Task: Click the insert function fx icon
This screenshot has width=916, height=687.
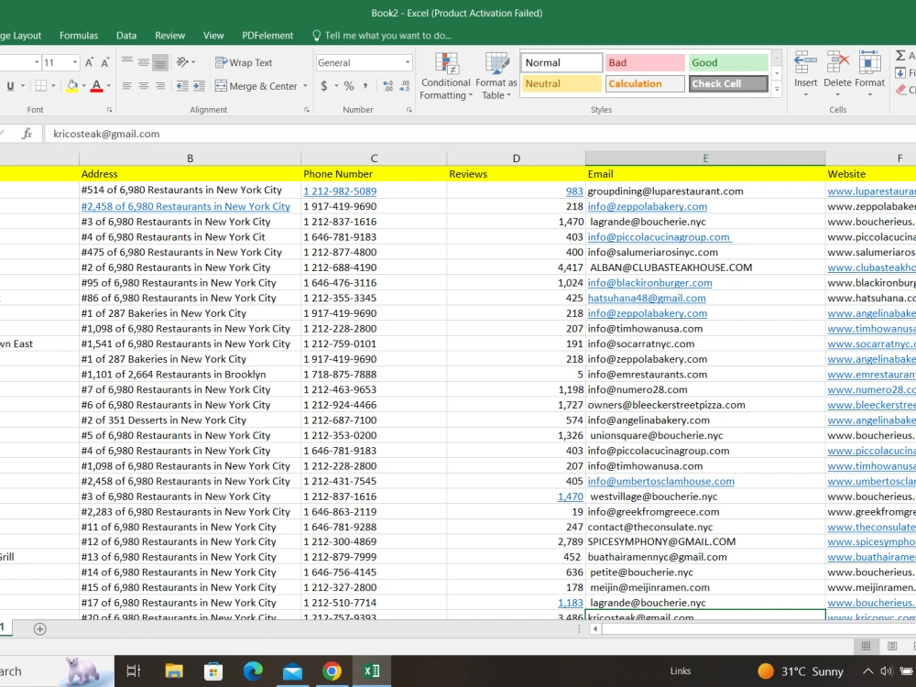Action: (27, 134)
